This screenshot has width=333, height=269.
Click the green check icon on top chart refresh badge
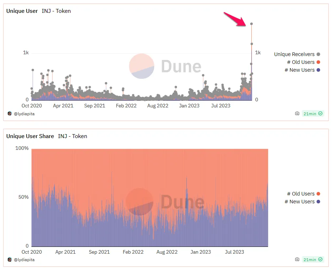click(320, 113)
